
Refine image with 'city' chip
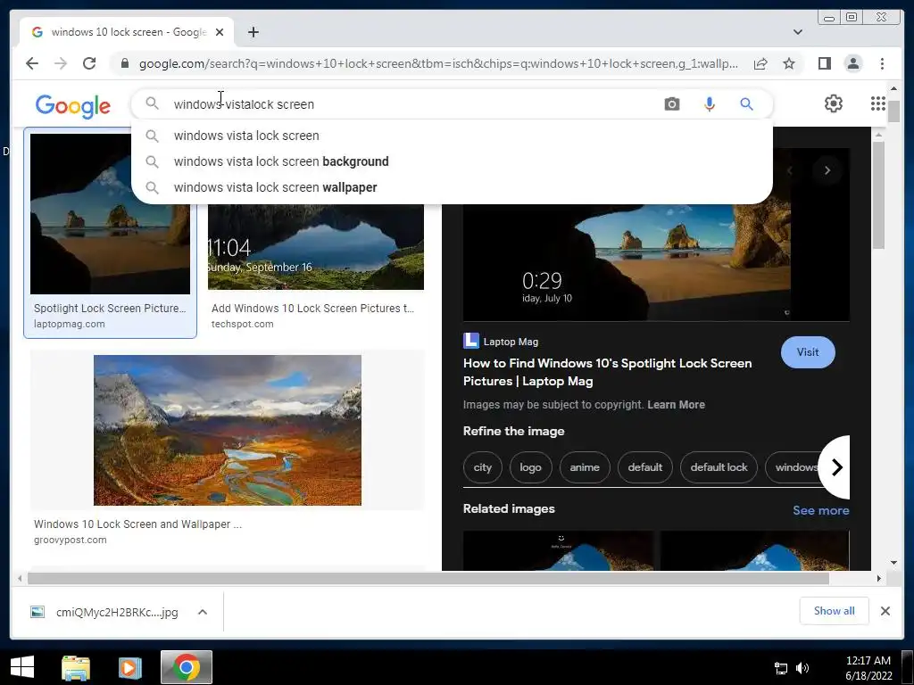coord(482,467)
